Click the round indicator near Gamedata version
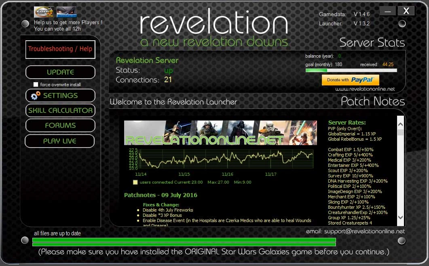 tap(402, 24)
